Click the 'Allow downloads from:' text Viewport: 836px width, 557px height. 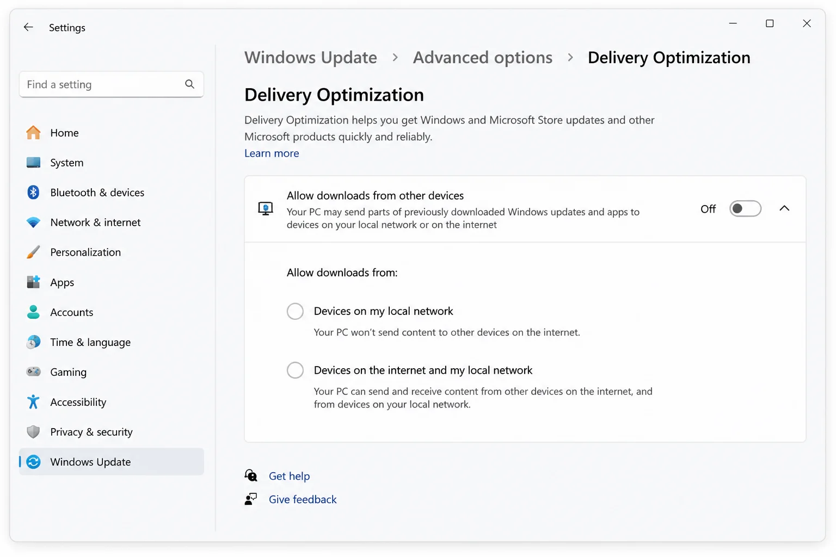[342, 273]
